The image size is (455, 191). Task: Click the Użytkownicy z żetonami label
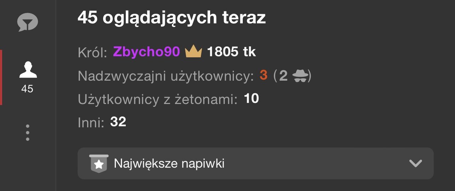coord(158,99)
